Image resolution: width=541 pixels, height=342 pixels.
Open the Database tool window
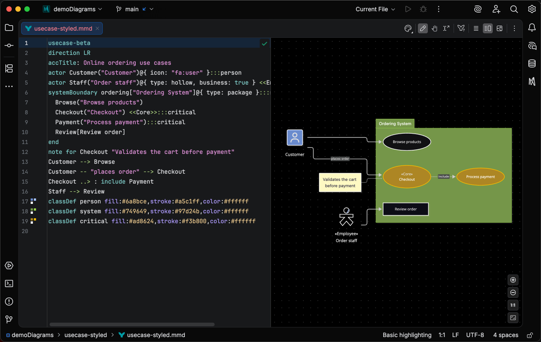coord(532,63)
